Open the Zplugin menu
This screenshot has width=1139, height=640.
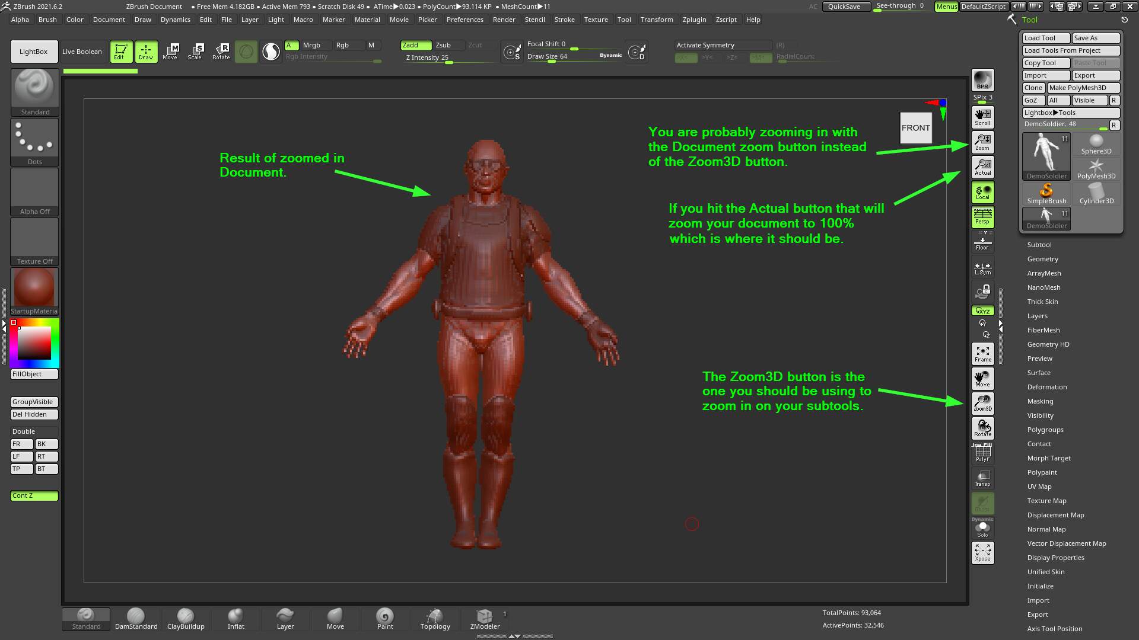(694, 20)
